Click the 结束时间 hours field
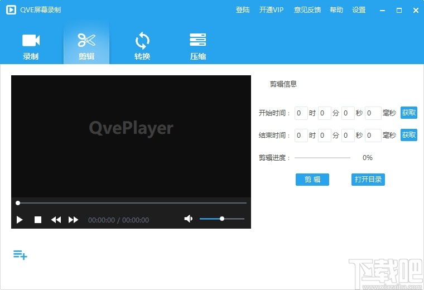 click(x=301, y=136)
